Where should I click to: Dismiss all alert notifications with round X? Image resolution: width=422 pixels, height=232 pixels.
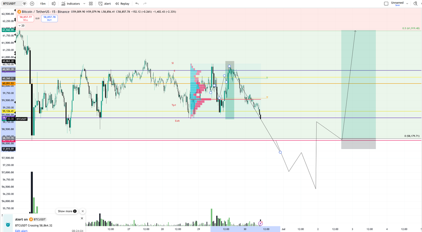coord(83,211)
